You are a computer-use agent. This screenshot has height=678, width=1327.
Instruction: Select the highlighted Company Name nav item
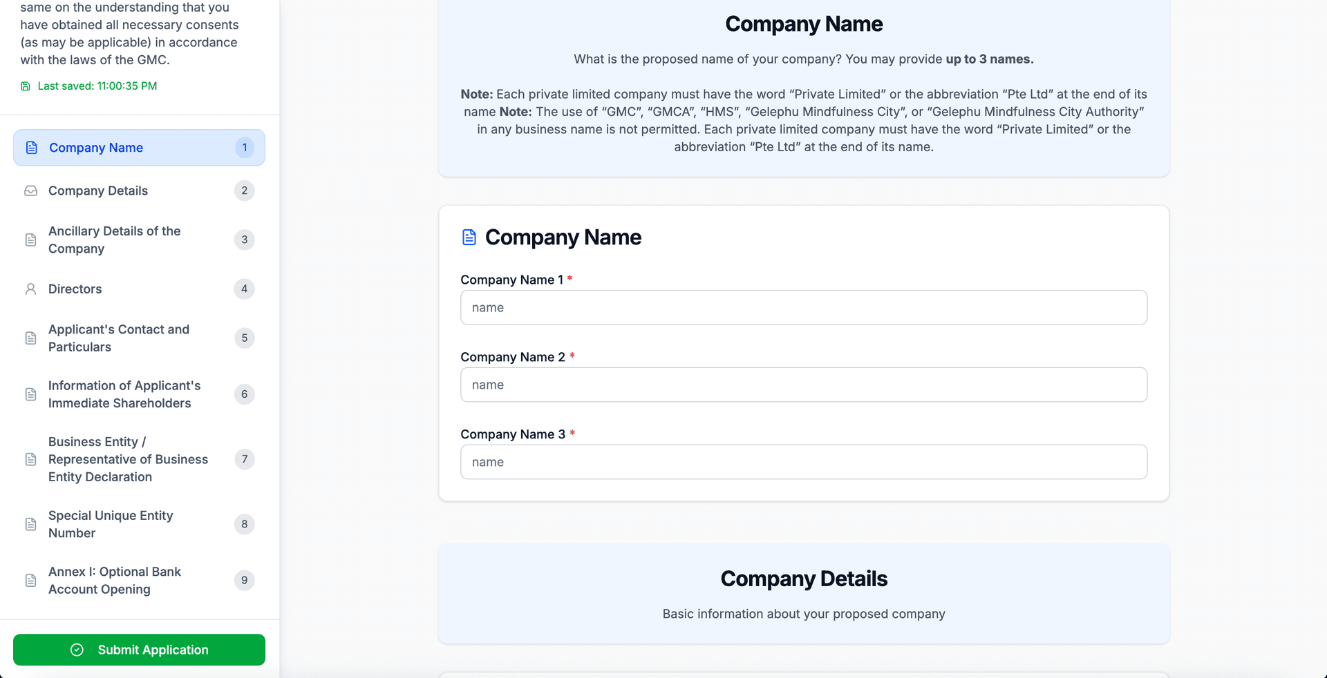96,147
